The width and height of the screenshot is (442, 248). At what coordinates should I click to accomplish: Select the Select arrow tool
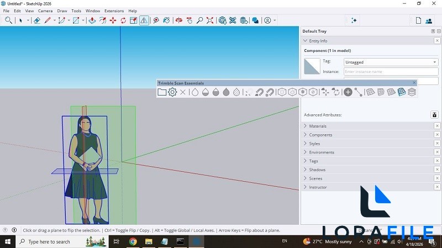[20, 20]
